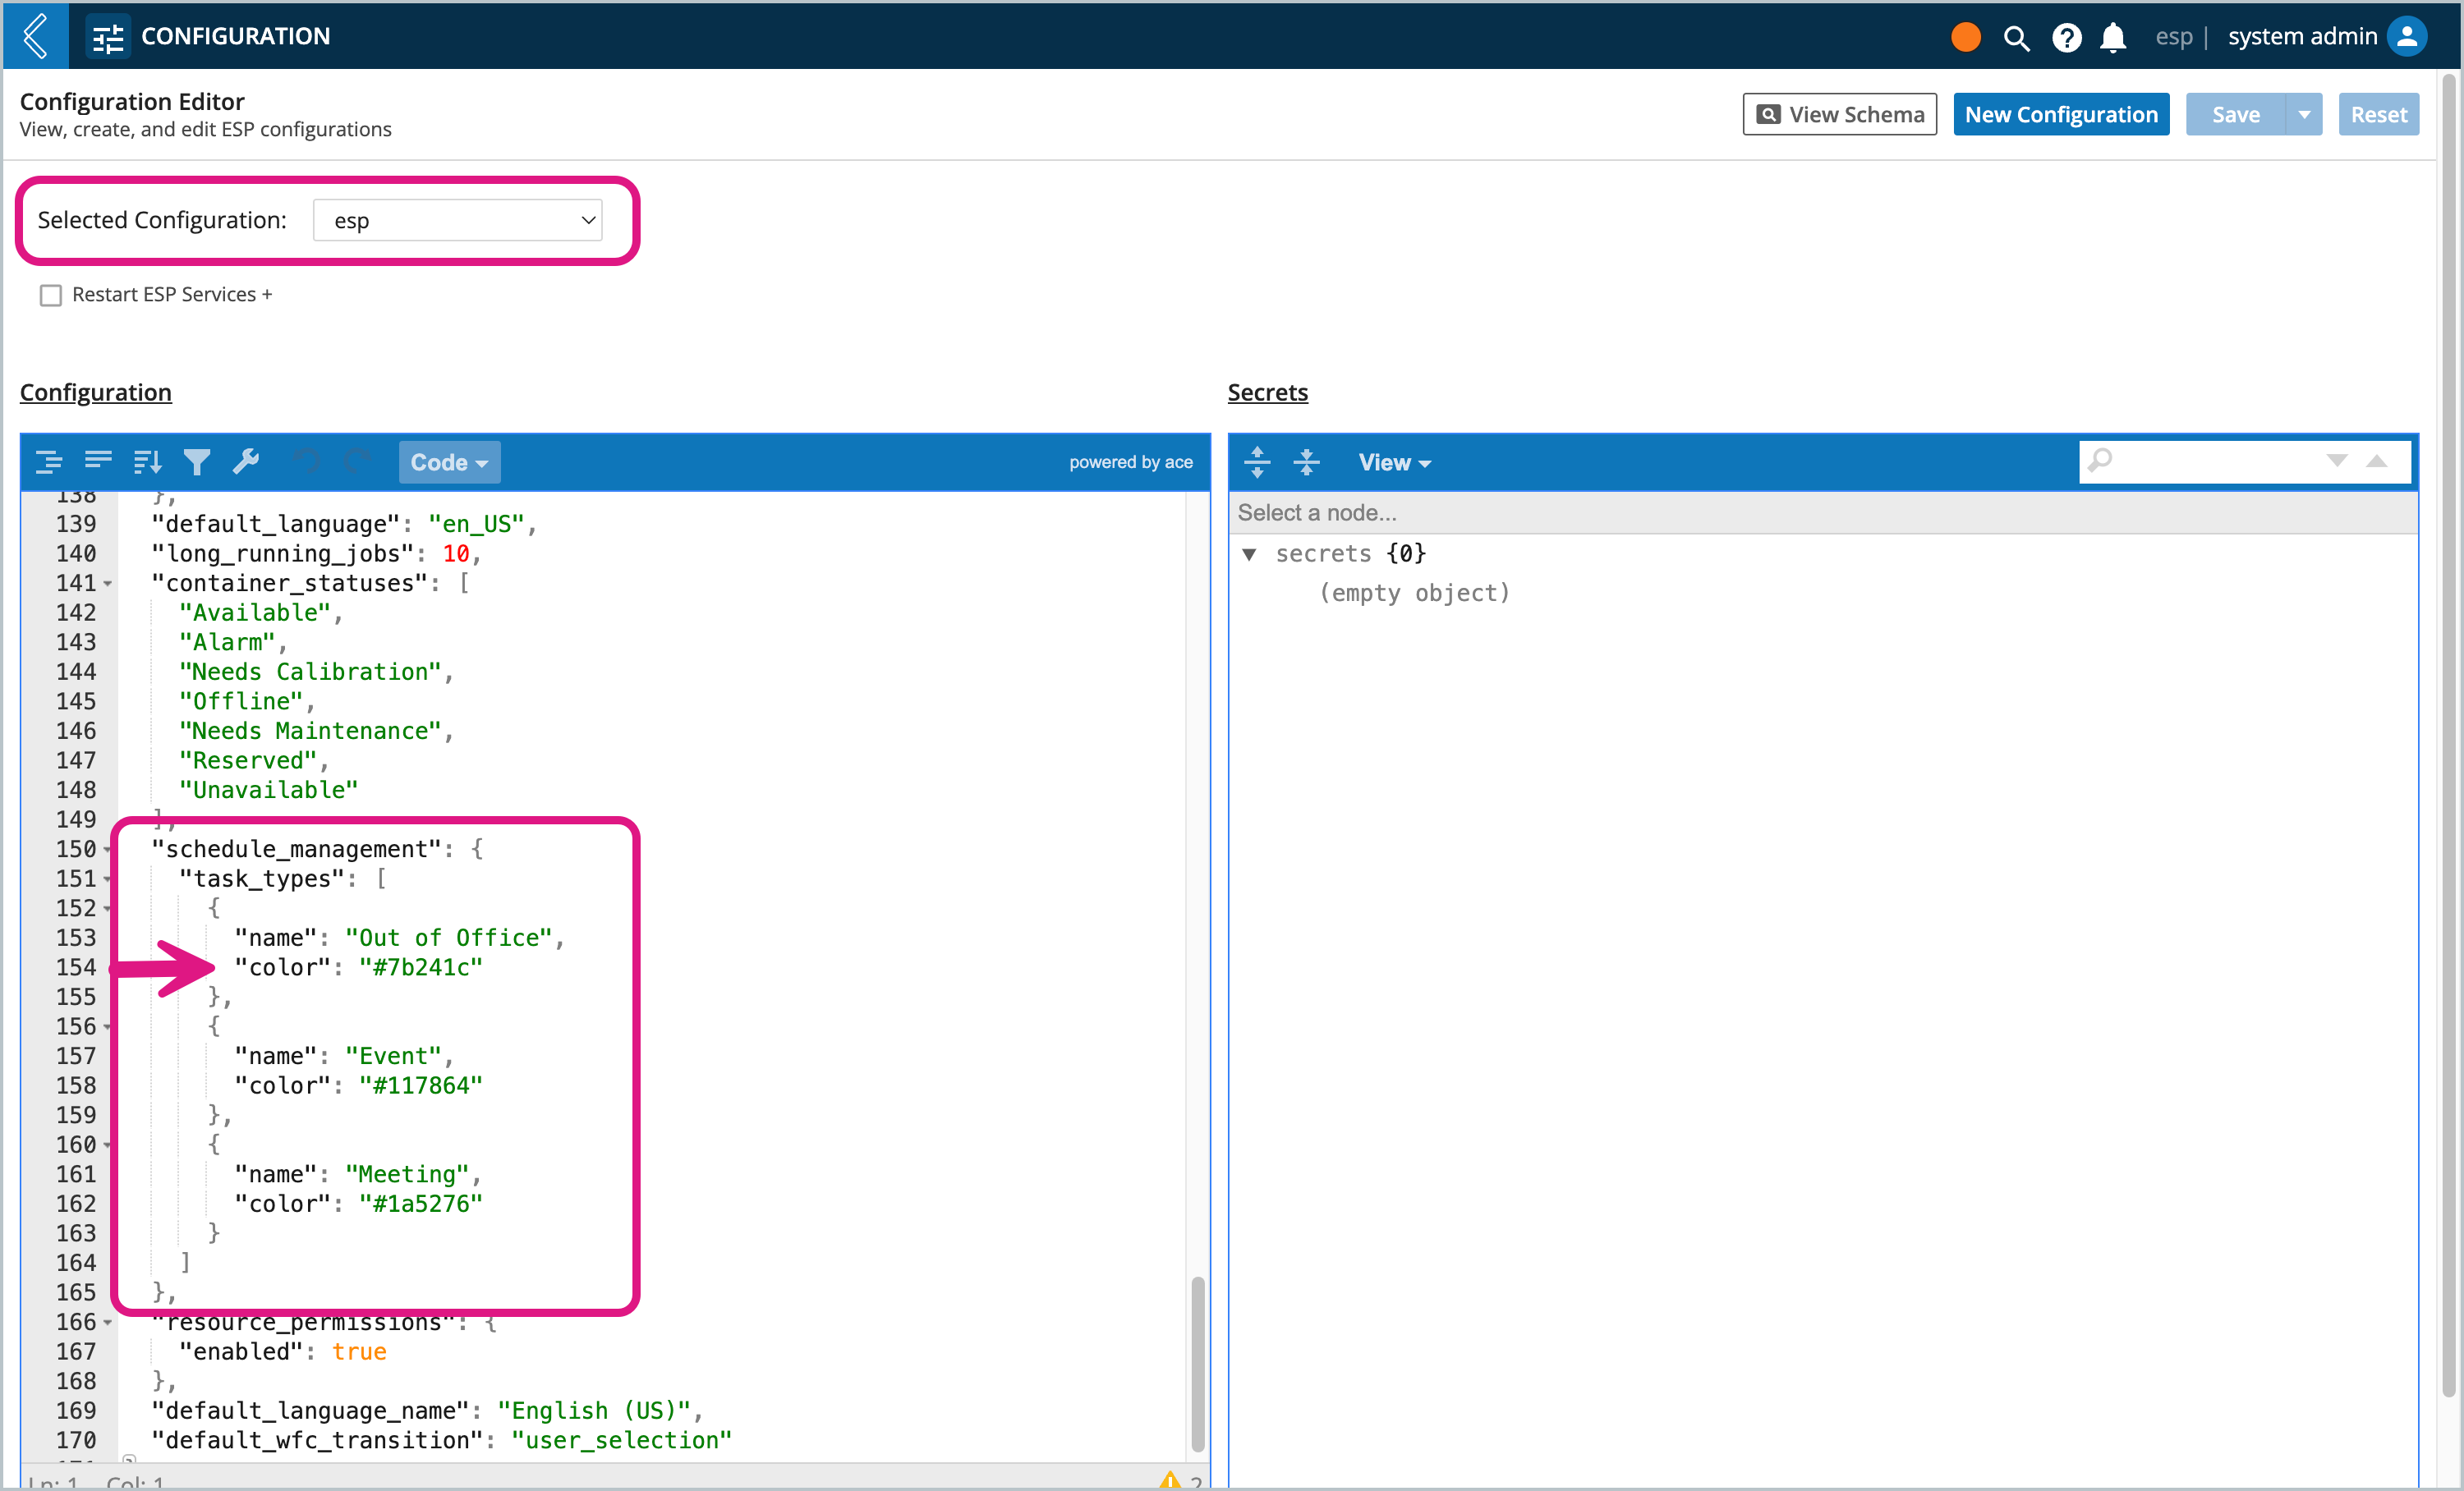2464x1491 pixels.
Task: Click the sort descending icon in configuration toolbar
Action: tap(149, 463)
